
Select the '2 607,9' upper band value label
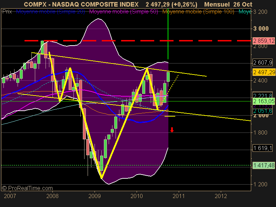click(x=263, y=62)
